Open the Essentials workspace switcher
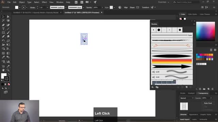This screenshot has height=122, width=218. pyautogui.click(x=163, y=2)
